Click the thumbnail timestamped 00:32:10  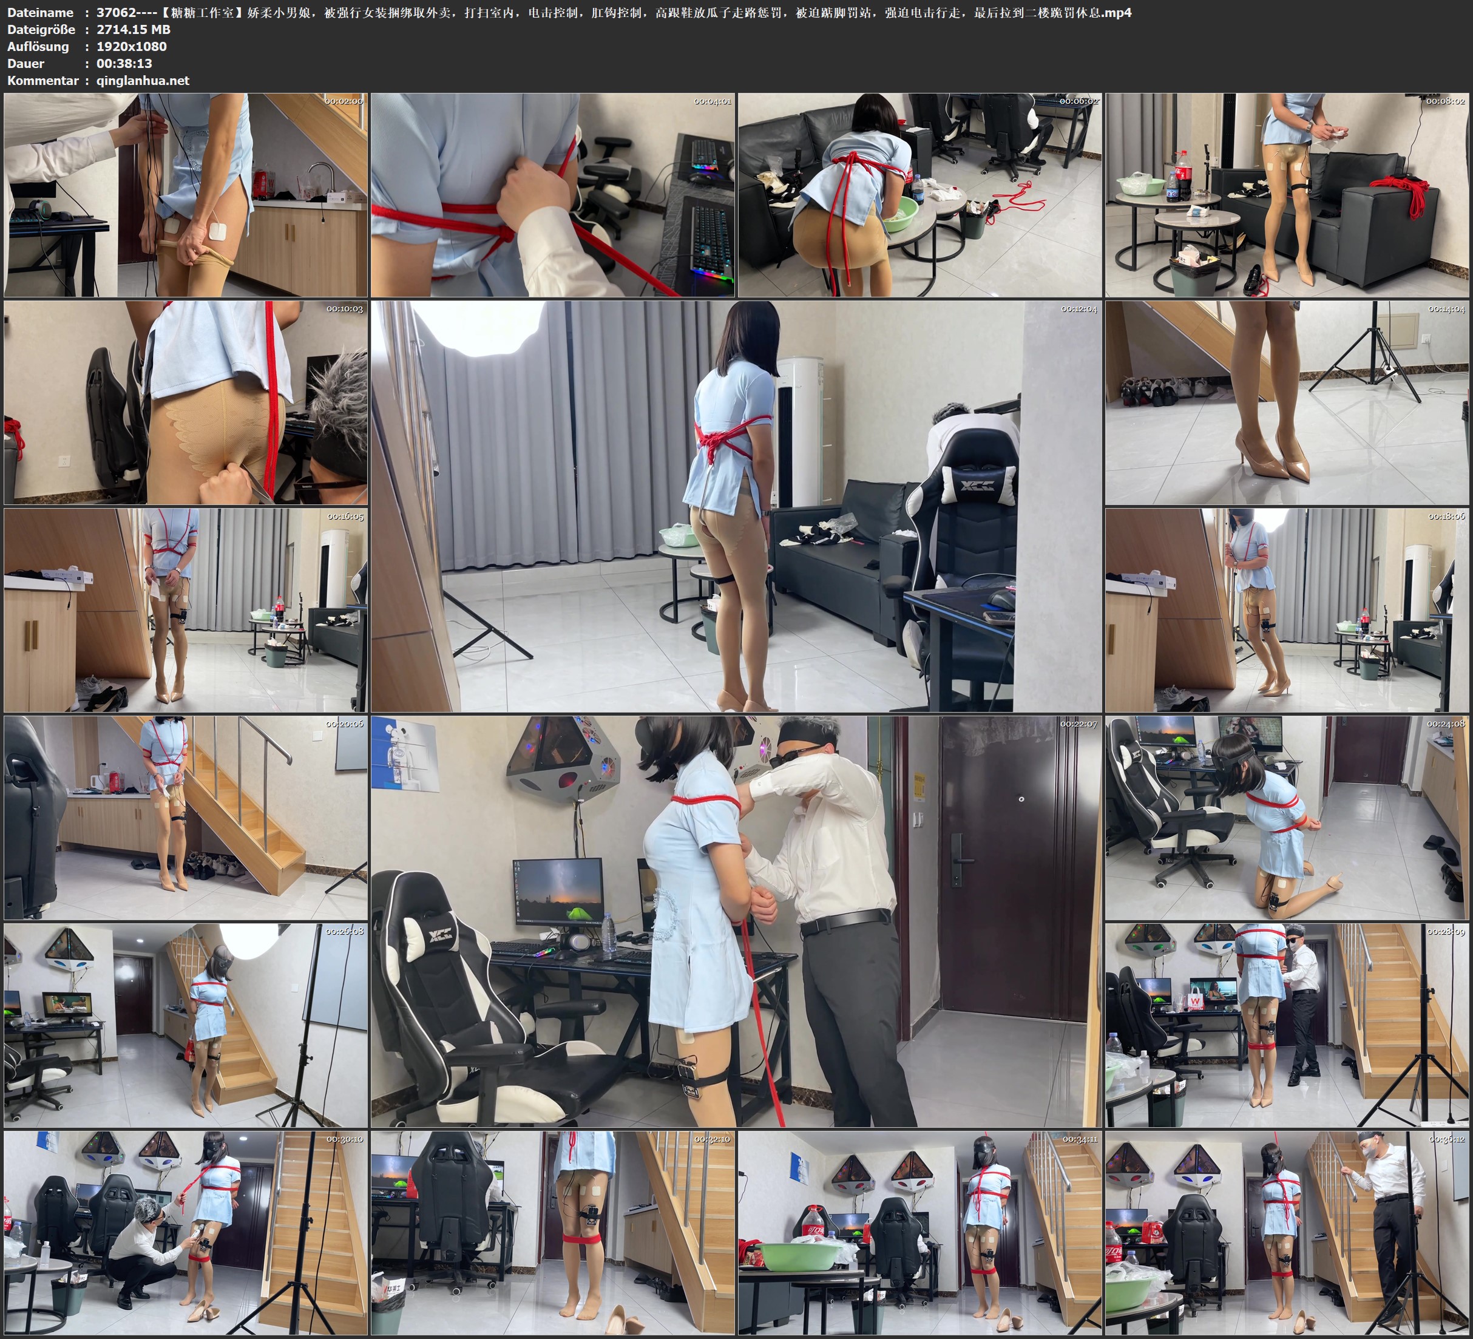(x=553, y=1233)
